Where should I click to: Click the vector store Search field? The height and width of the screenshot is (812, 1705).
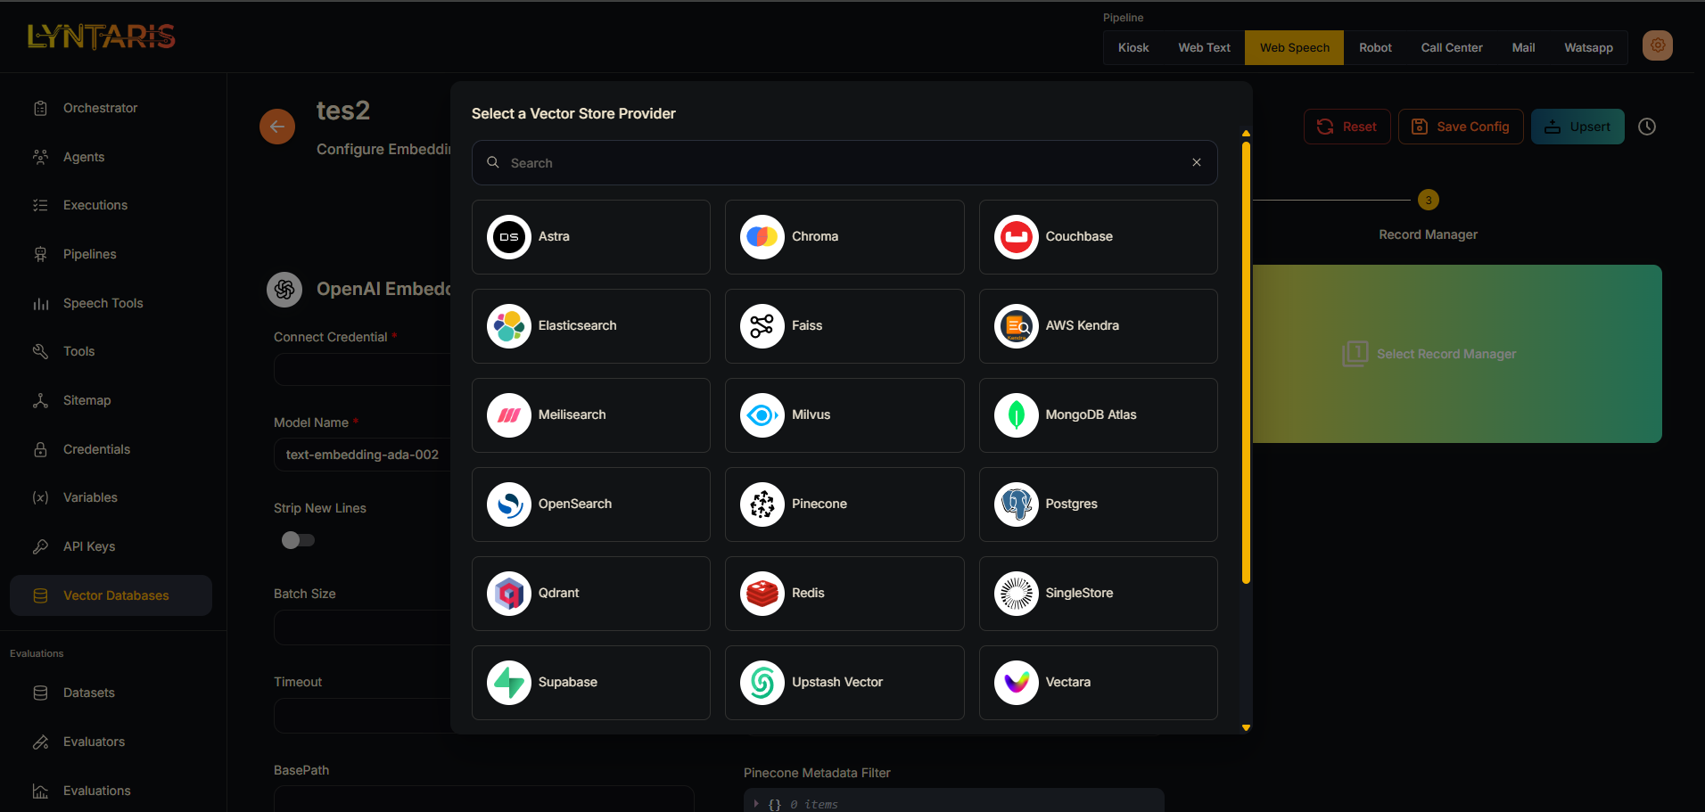click(838, 163)
